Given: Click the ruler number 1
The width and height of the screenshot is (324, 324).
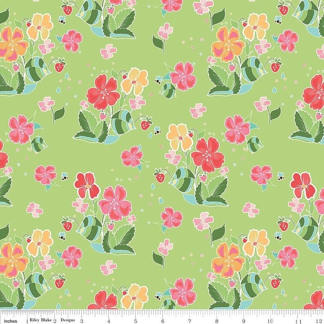Looking at the screenshot, I should click(x=27, y=321).
